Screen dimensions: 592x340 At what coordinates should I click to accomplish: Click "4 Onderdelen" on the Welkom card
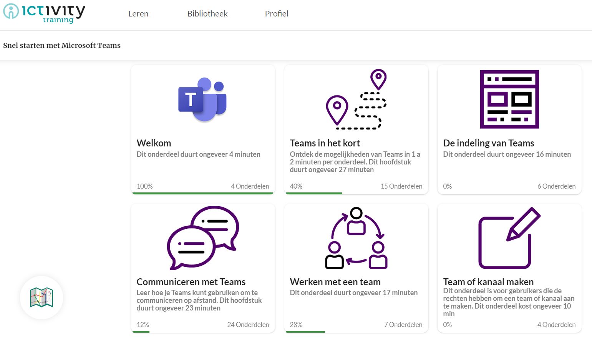click(x=250, y=186)
